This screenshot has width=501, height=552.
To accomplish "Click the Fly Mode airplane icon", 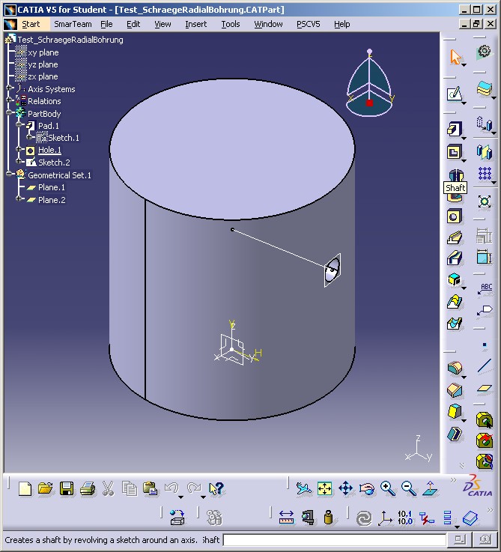I will pyautogui.click(x=303, y=488).
